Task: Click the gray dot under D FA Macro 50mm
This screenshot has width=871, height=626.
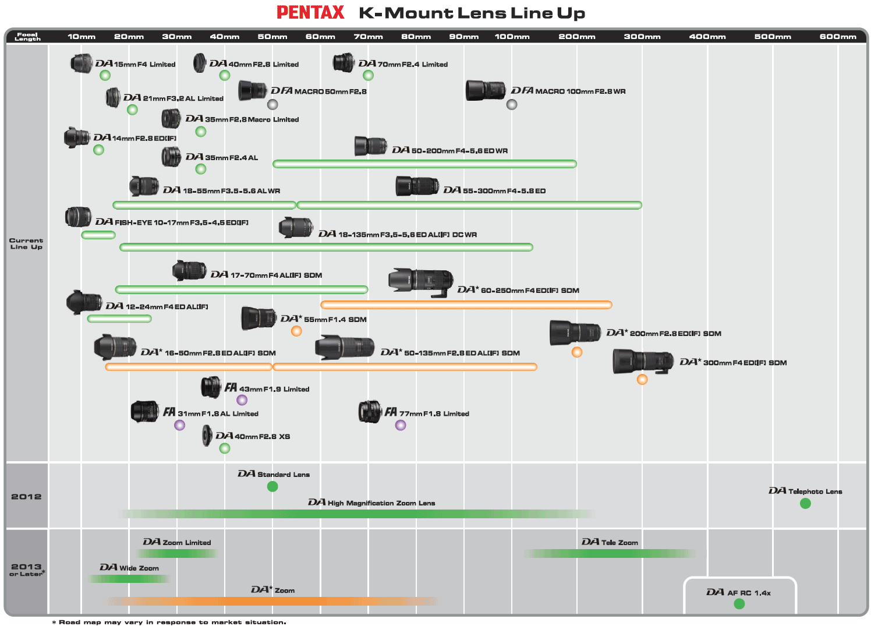Action: pos(272,104)
